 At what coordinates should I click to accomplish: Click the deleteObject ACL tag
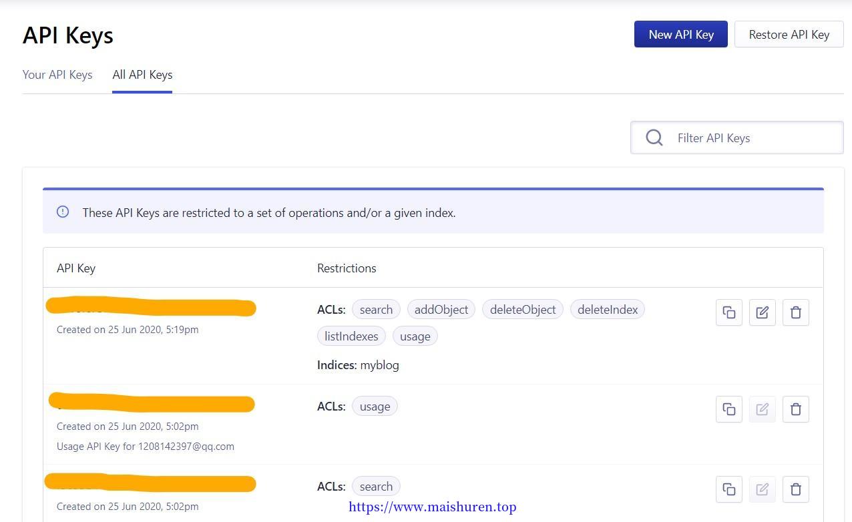pyautogui.click(x=523, y=310)
